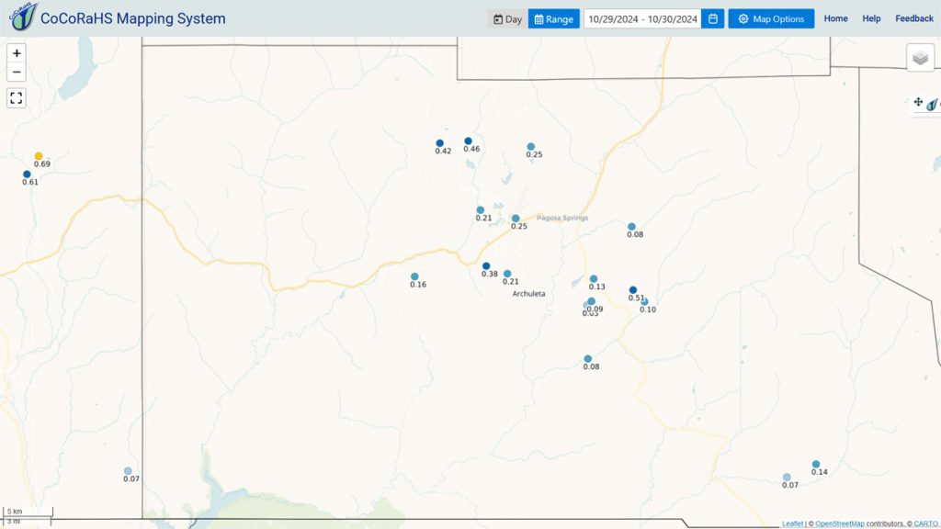
Task: Open the map layers control
Action: tap(920, 58)
